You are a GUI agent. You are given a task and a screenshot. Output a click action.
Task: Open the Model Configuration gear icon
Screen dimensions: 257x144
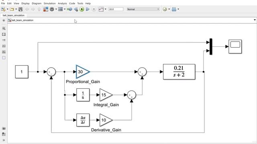coord(52,9)
